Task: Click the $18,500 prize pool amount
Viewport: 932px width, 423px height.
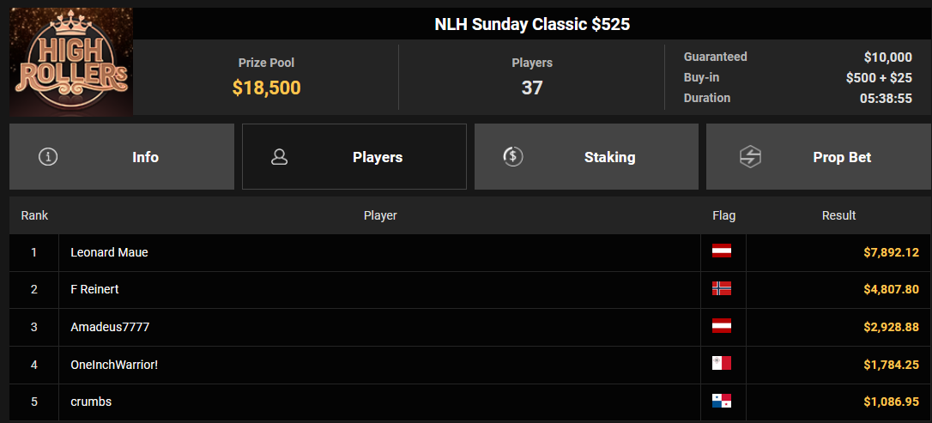Action: coord(266,88)
